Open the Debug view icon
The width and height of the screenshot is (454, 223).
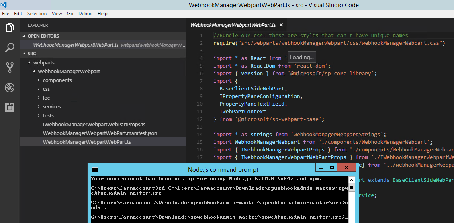click(10, 88)
